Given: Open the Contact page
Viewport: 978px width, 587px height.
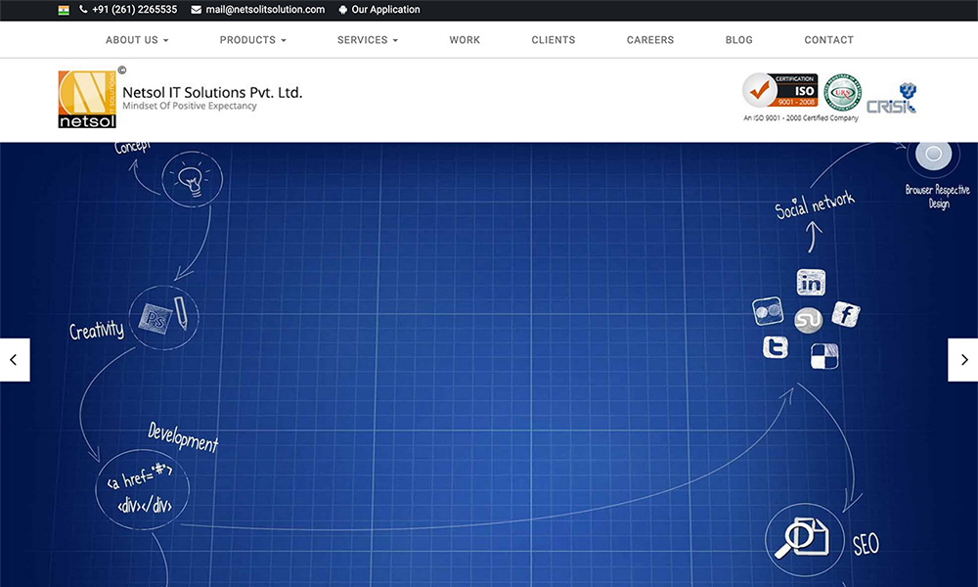Looking at the screenshot, I should tap(828, 40).
